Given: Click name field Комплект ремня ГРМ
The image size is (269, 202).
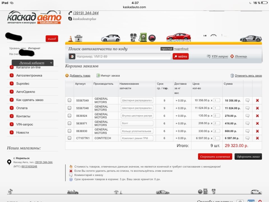Looking at the screenshot, I should (x=137, y=138).
